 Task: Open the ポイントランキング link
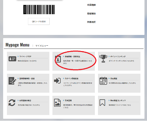click(118, 56)
